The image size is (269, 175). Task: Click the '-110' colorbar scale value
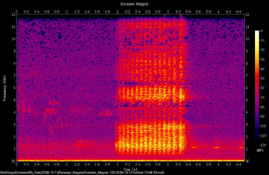[x=262, y=136]
